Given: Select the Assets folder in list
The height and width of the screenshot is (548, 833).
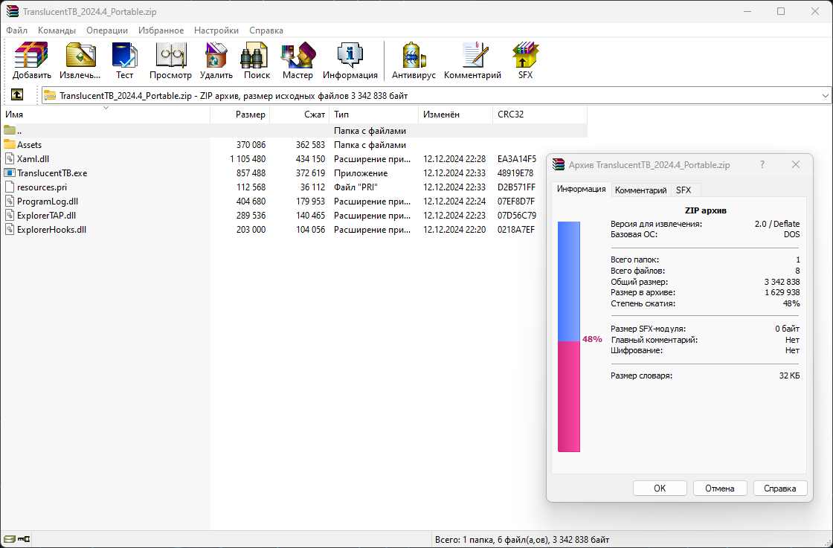Looking at the screenshot, I should 29,145.
